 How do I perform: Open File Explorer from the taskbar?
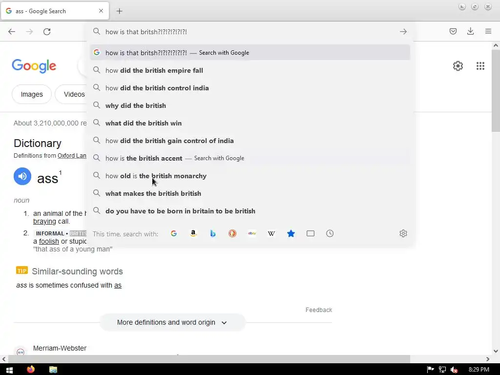tap(53, 370)
